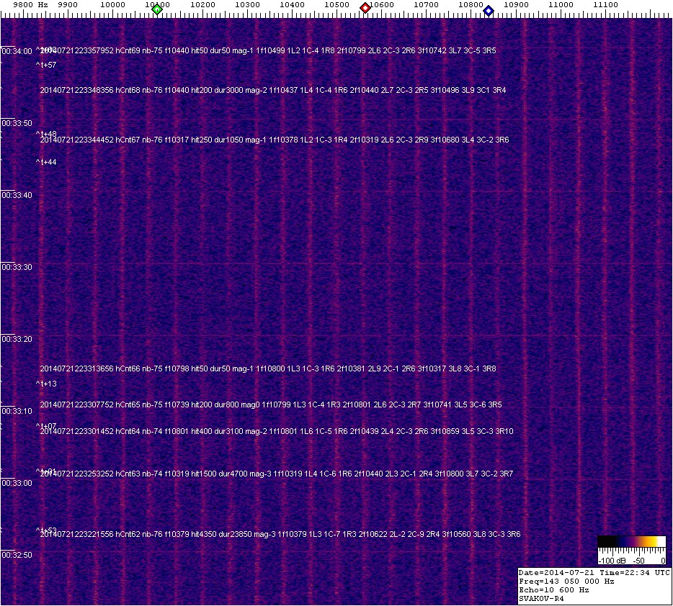Image resolution: width=673 pixels, height=606 pixels.
Task: Select the 00:33:20 time tick
Action: click(17, 339)
